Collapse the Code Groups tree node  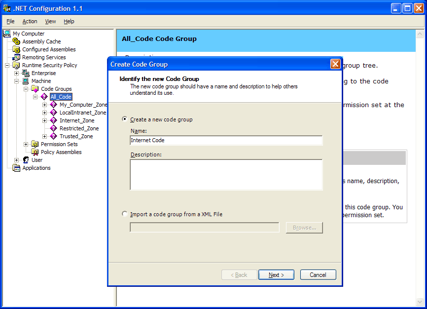click(26, 89)
